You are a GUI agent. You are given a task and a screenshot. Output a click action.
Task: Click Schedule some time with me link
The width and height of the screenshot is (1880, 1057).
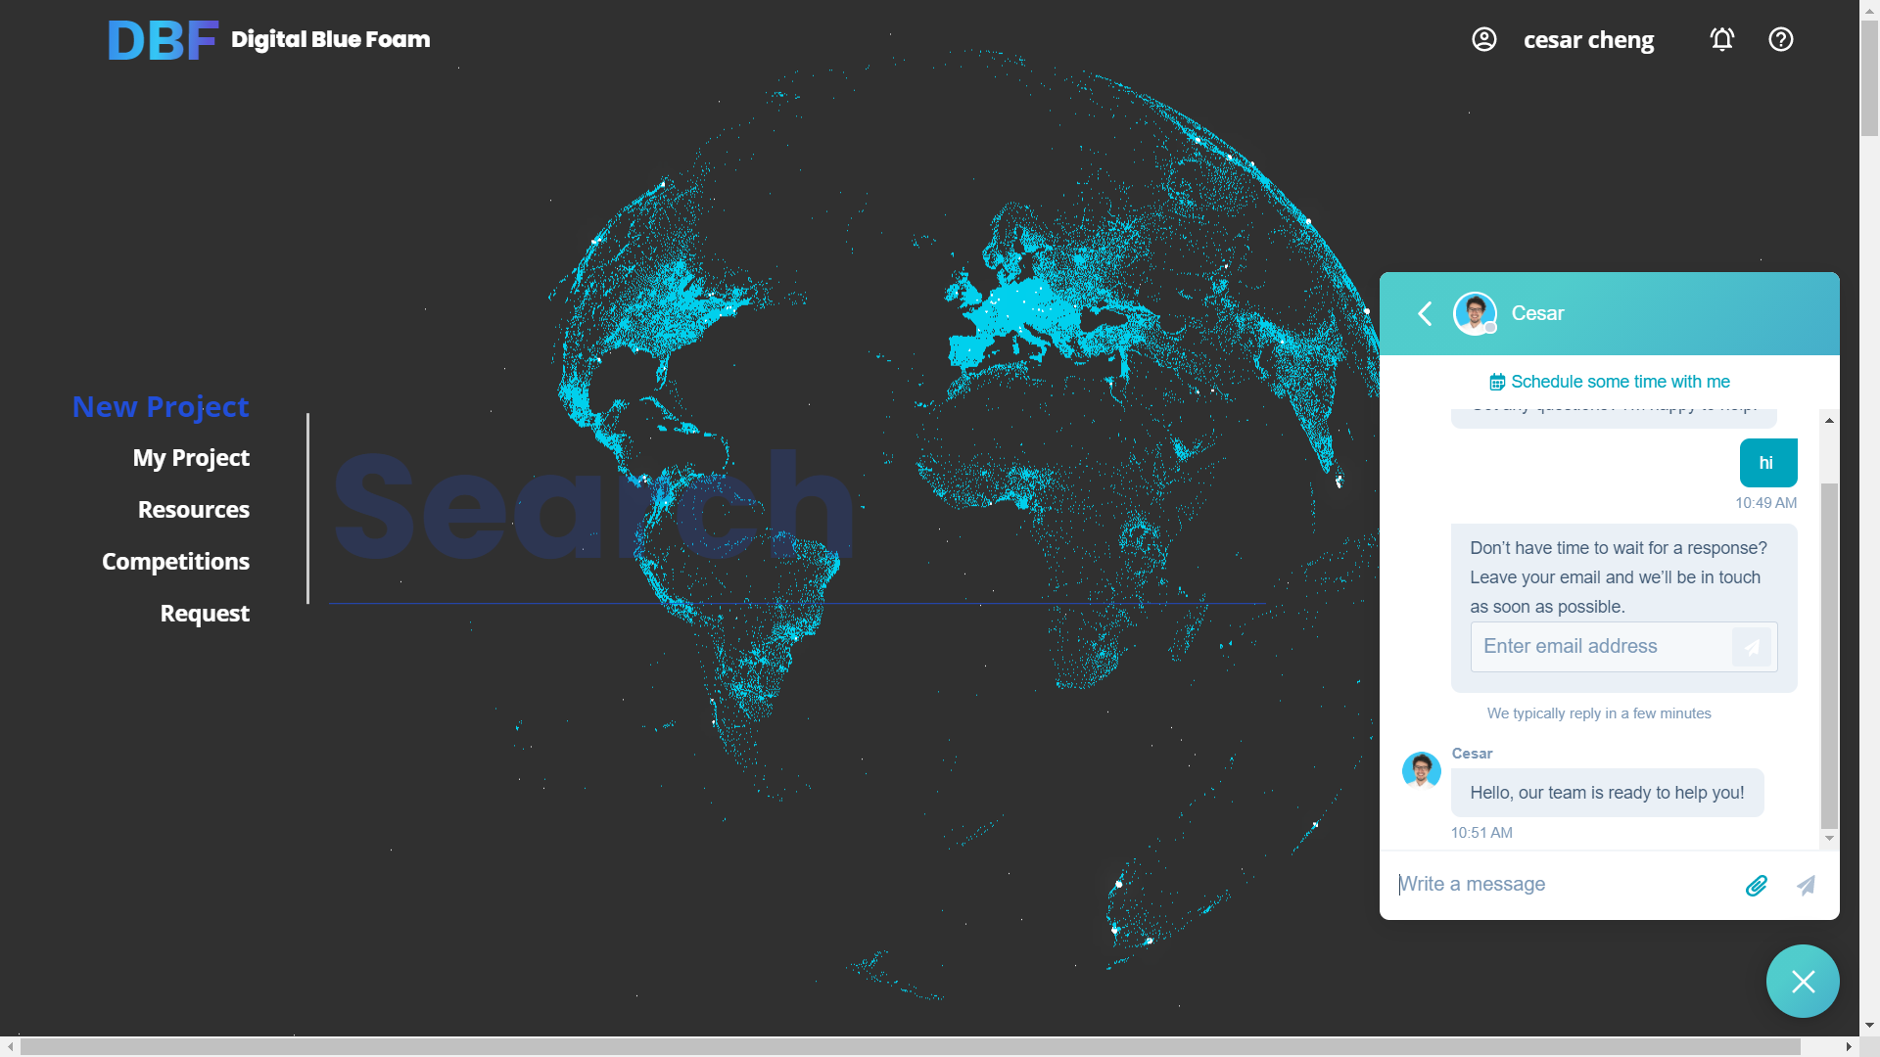pyautogui.click(x=1610, y=382)
